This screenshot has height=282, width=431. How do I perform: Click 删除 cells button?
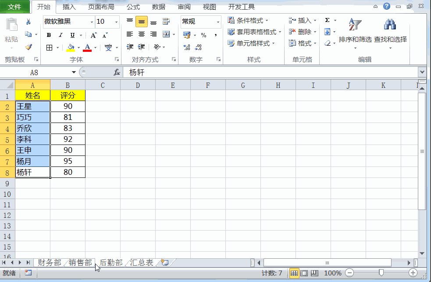(x=303, y=32)
